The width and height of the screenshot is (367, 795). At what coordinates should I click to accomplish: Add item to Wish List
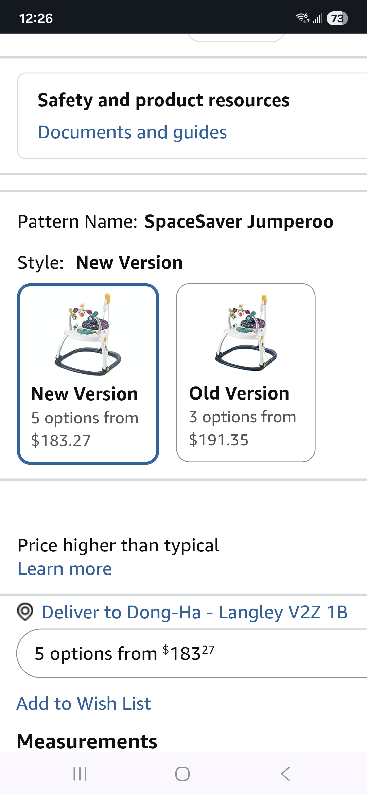[84, 703]
